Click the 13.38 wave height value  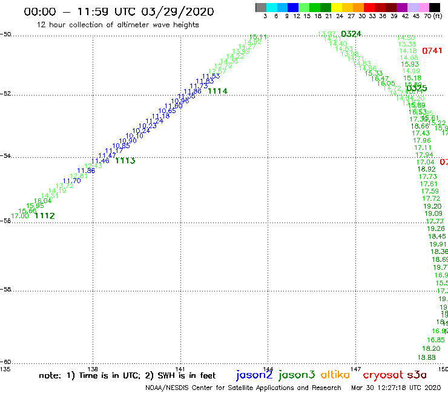point(407,44)
